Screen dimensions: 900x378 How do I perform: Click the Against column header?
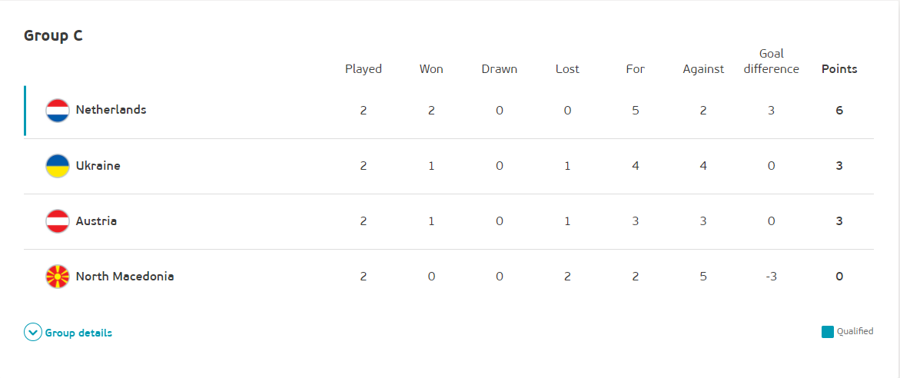703,69
